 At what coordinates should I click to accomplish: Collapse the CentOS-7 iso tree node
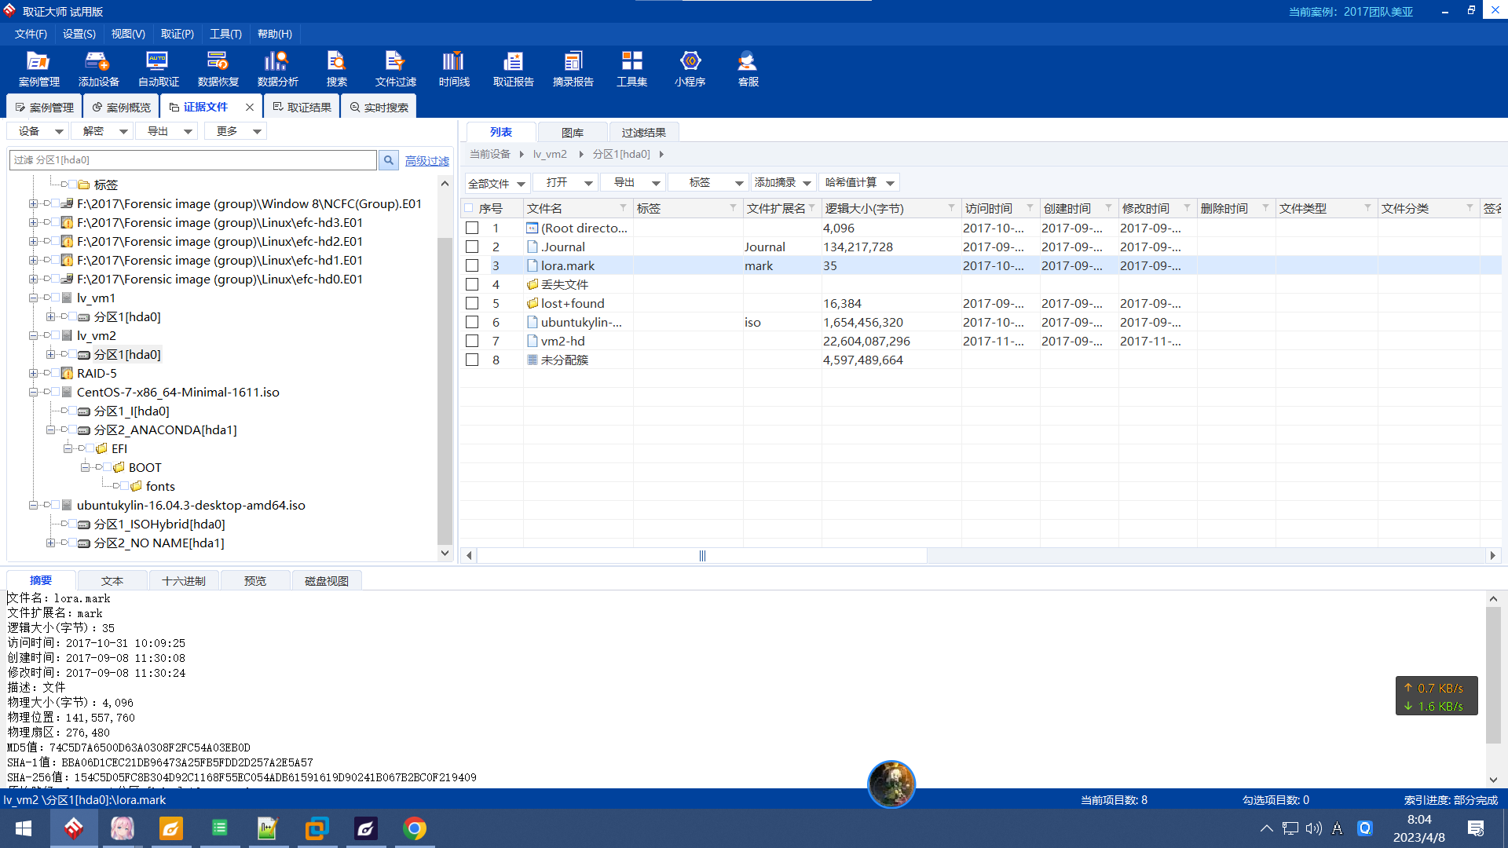point(33,392)
